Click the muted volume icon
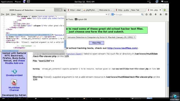Screen dimensions: 180x101 149,2
